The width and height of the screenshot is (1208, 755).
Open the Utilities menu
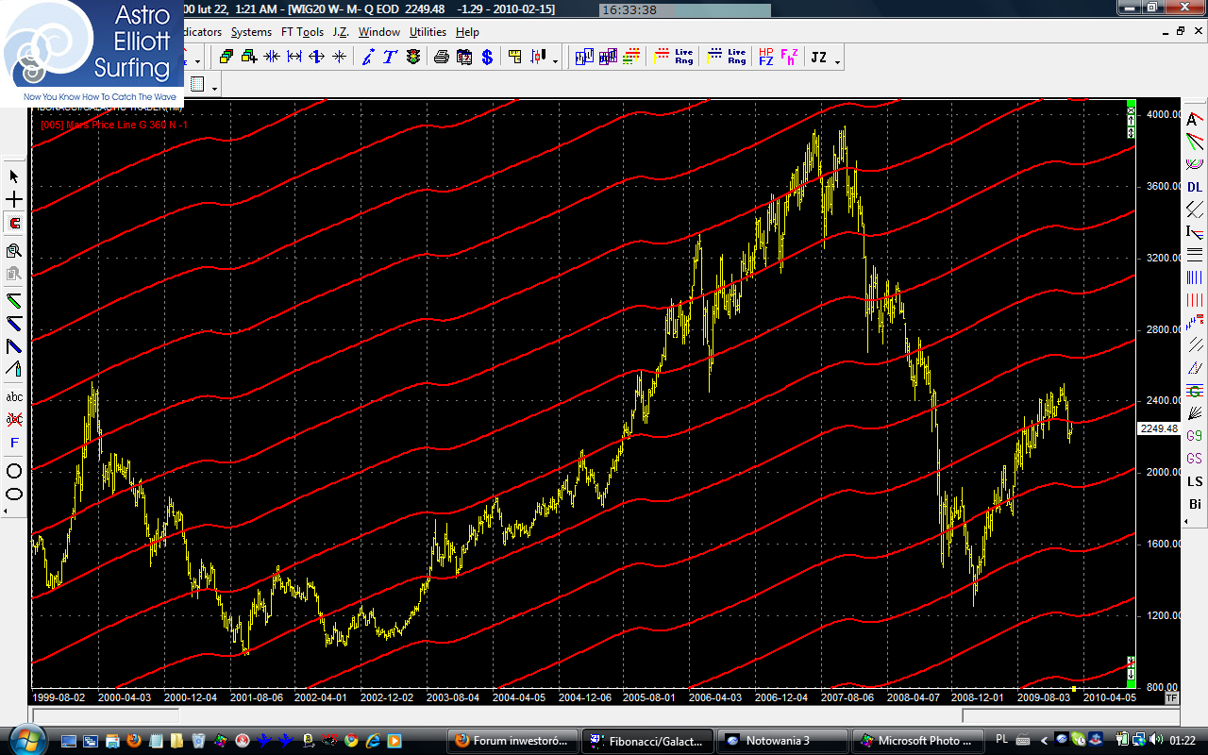428,32
